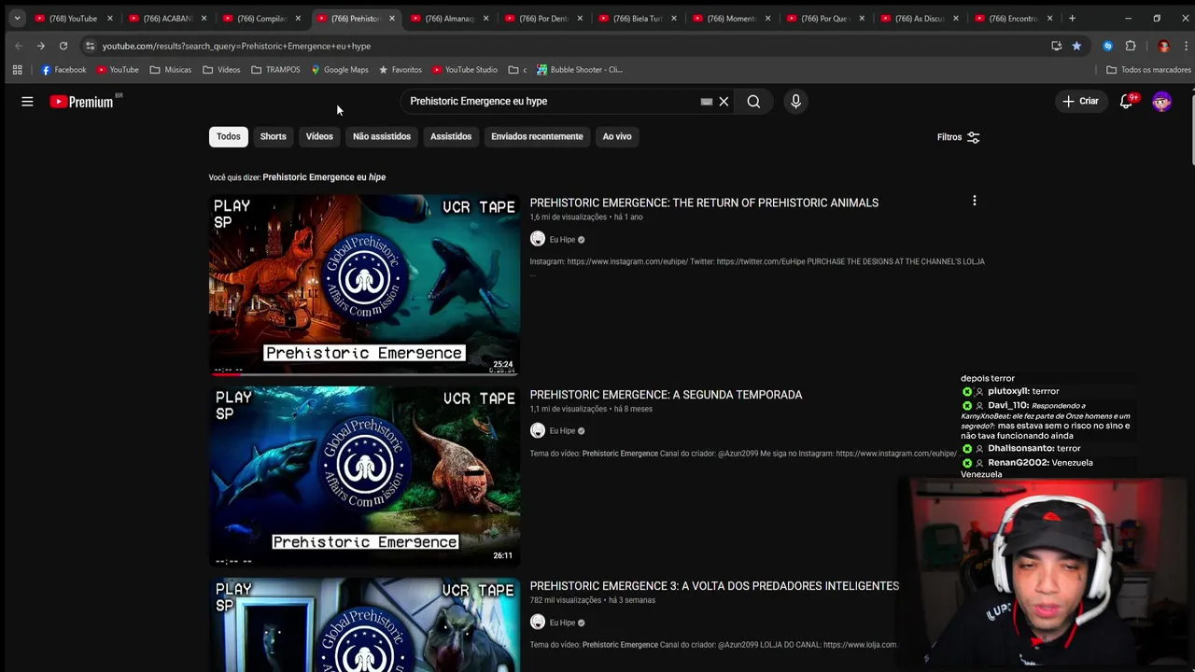Open the tab search dropdown arrow
Image resolution: width=1195 pixels, height=672 pixels.
(x=17, y=18)
